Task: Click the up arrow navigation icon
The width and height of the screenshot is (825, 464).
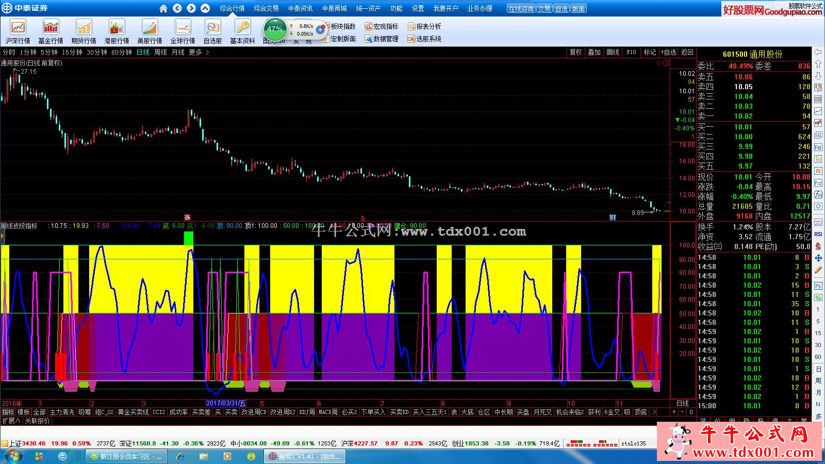Action: 205,8
